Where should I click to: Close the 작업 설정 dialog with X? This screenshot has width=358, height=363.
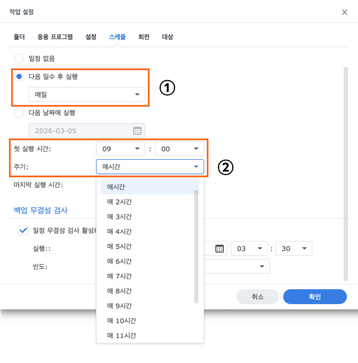point(344,12)
